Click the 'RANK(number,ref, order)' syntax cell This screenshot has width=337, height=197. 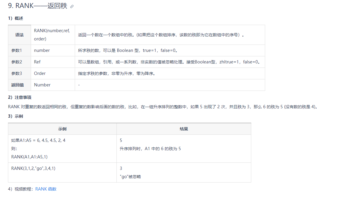[53, 35]
